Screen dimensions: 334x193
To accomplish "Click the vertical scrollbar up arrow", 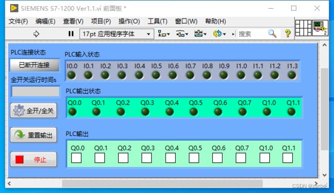I will (x=324, y=45).
